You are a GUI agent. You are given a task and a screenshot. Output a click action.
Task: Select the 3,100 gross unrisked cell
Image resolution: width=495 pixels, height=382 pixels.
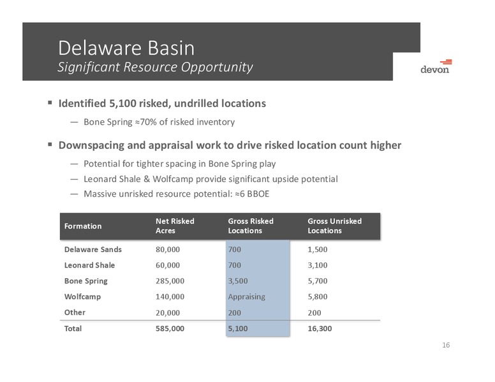coord(318,265)
